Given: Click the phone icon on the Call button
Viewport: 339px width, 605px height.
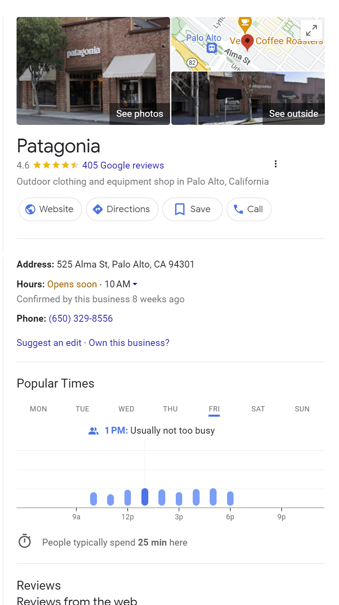Looking at the screenshot, I should [238, 209].
